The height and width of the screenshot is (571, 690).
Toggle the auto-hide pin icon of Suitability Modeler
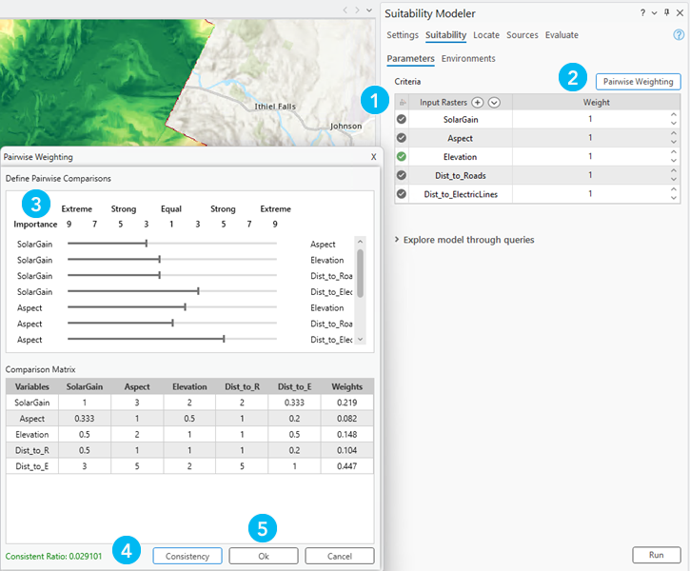pyautogui.click(x=667, y=12)
